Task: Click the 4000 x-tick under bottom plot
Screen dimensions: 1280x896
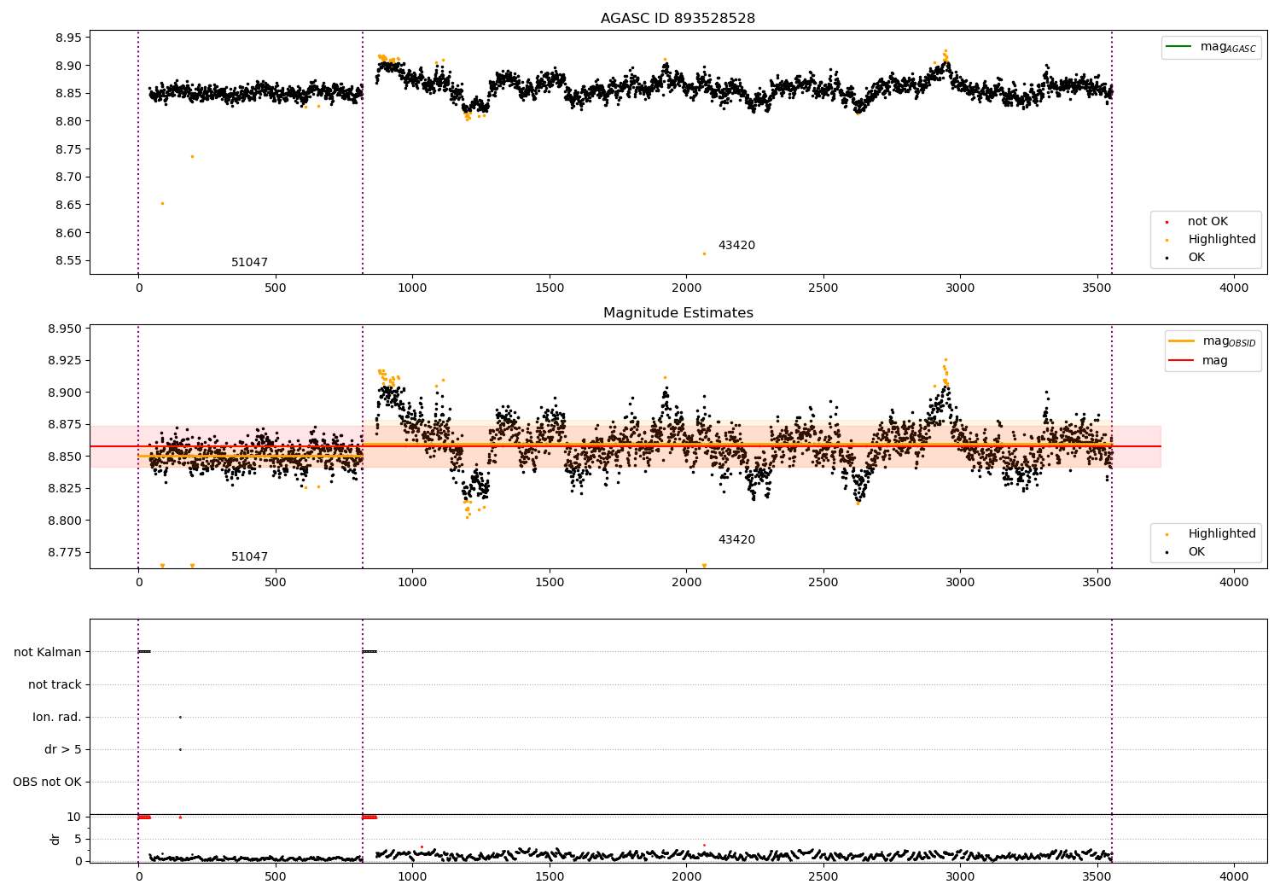Action: (x=1234, y=877)
